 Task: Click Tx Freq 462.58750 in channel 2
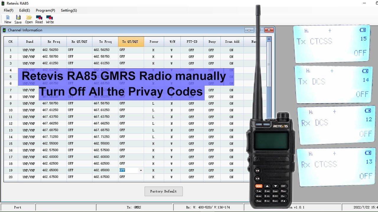pos(105,57)
